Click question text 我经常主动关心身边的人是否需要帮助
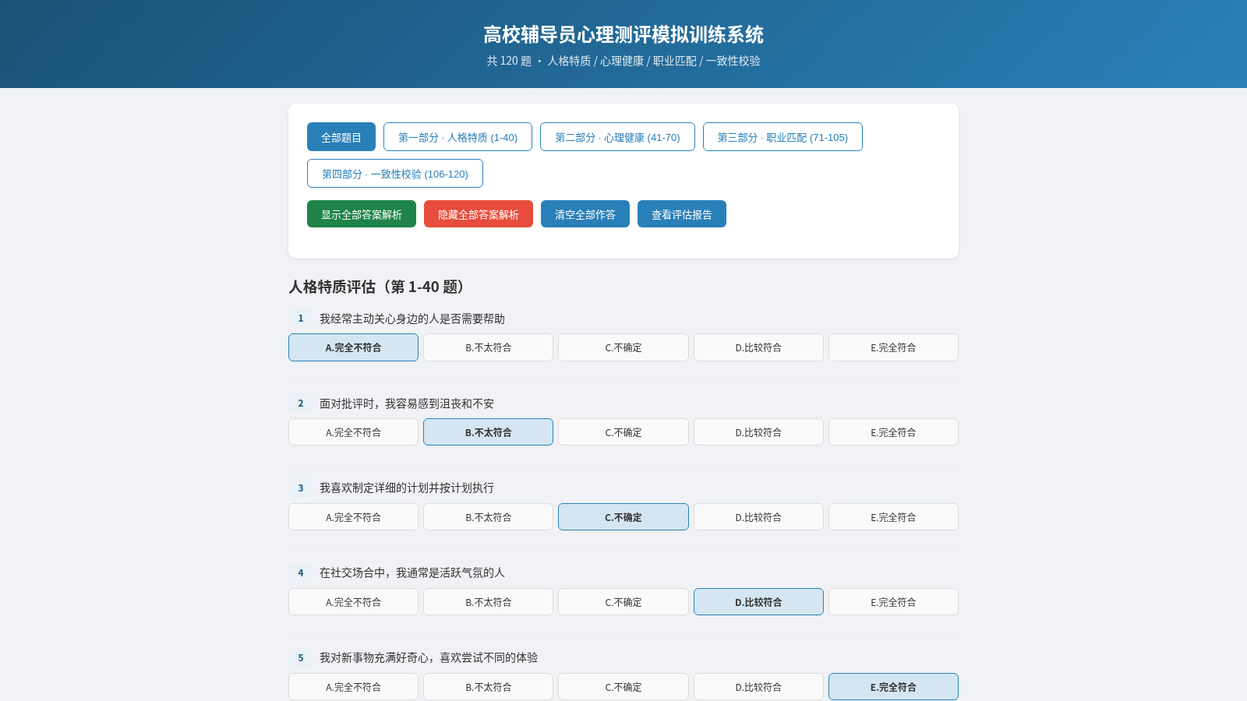The image size is (1247, 701). pos(412,319)
